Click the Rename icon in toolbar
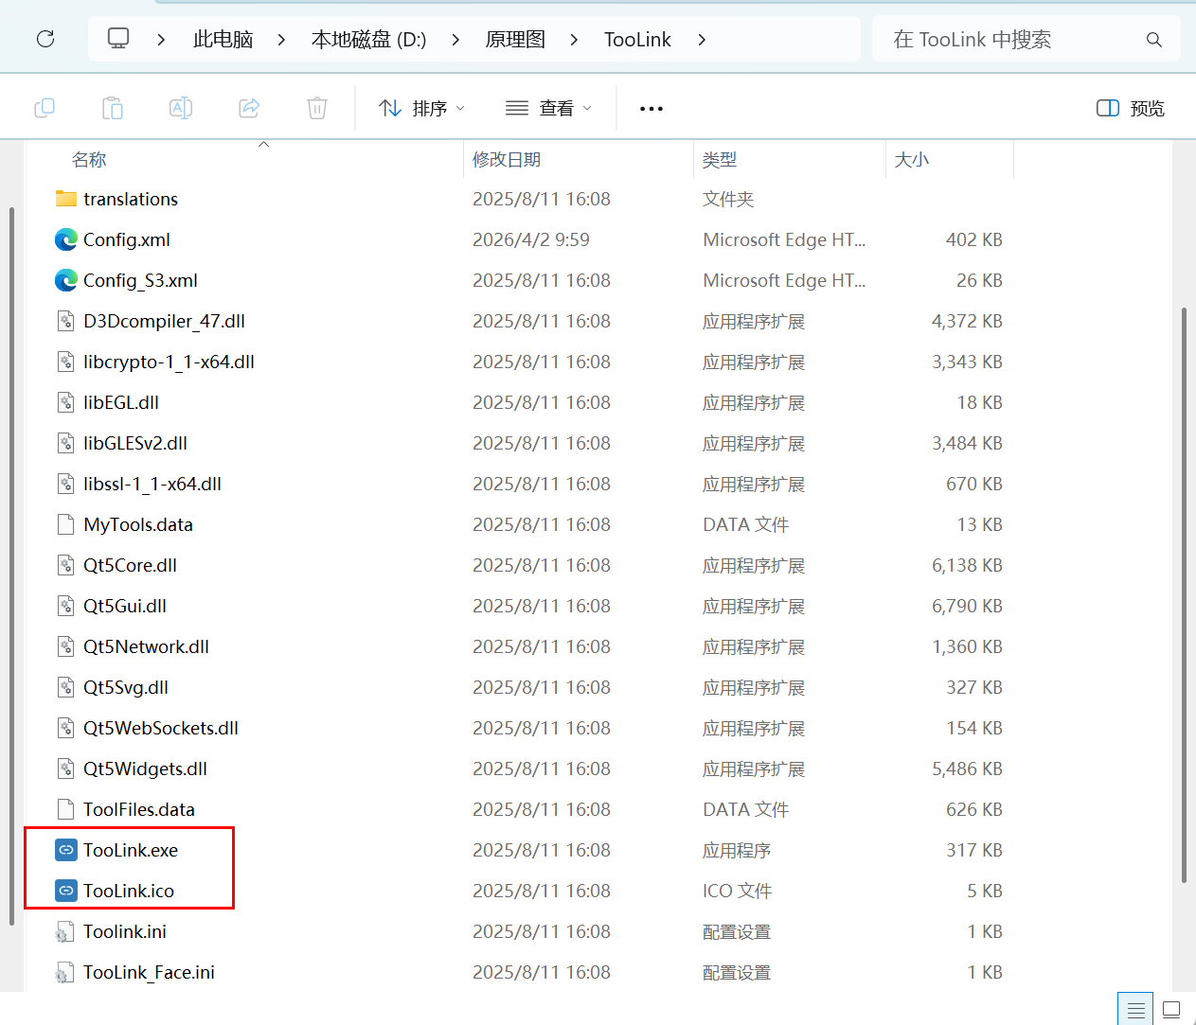The image size is (1196, 1025). [181, 108]
